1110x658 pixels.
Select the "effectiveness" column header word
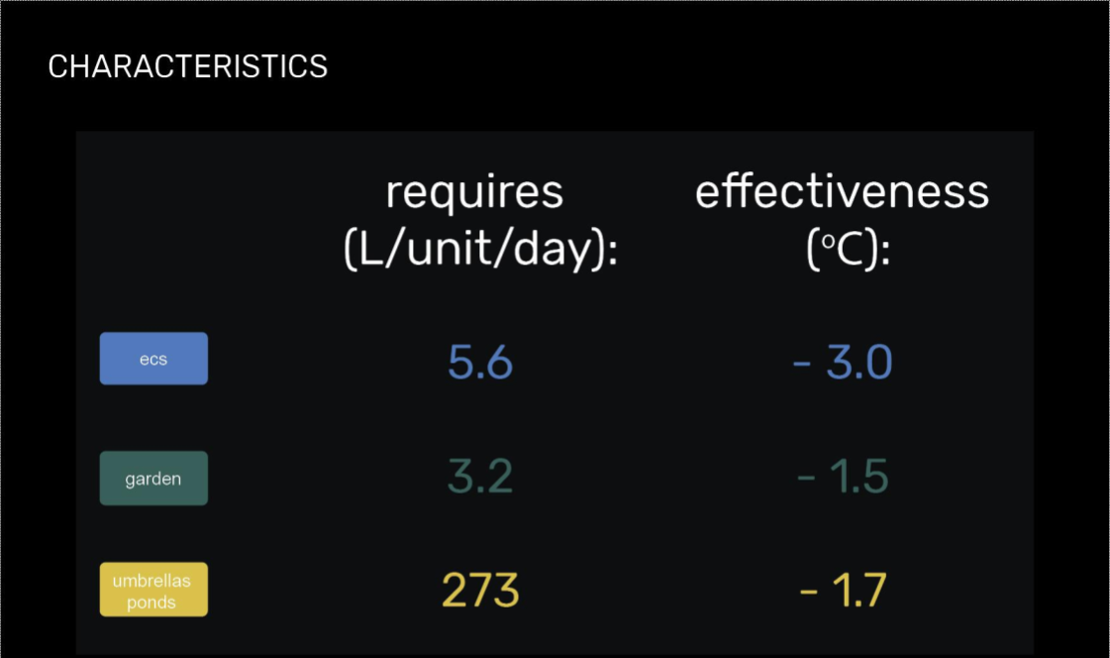pos(842,191)
